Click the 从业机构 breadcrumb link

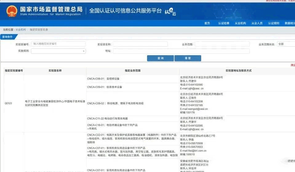click(21, 30)
